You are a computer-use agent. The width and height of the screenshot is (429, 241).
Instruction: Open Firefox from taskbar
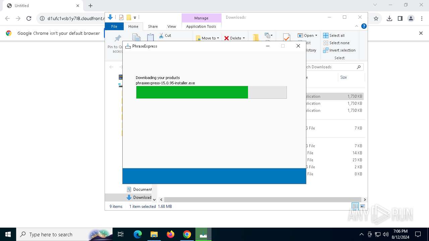tap(171, 234)
